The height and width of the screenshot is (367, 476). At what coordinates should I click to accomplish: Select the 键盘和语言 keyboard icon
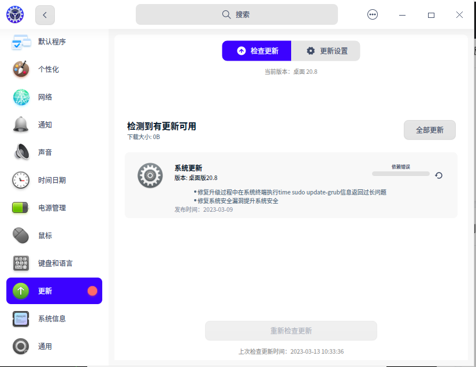21,263
